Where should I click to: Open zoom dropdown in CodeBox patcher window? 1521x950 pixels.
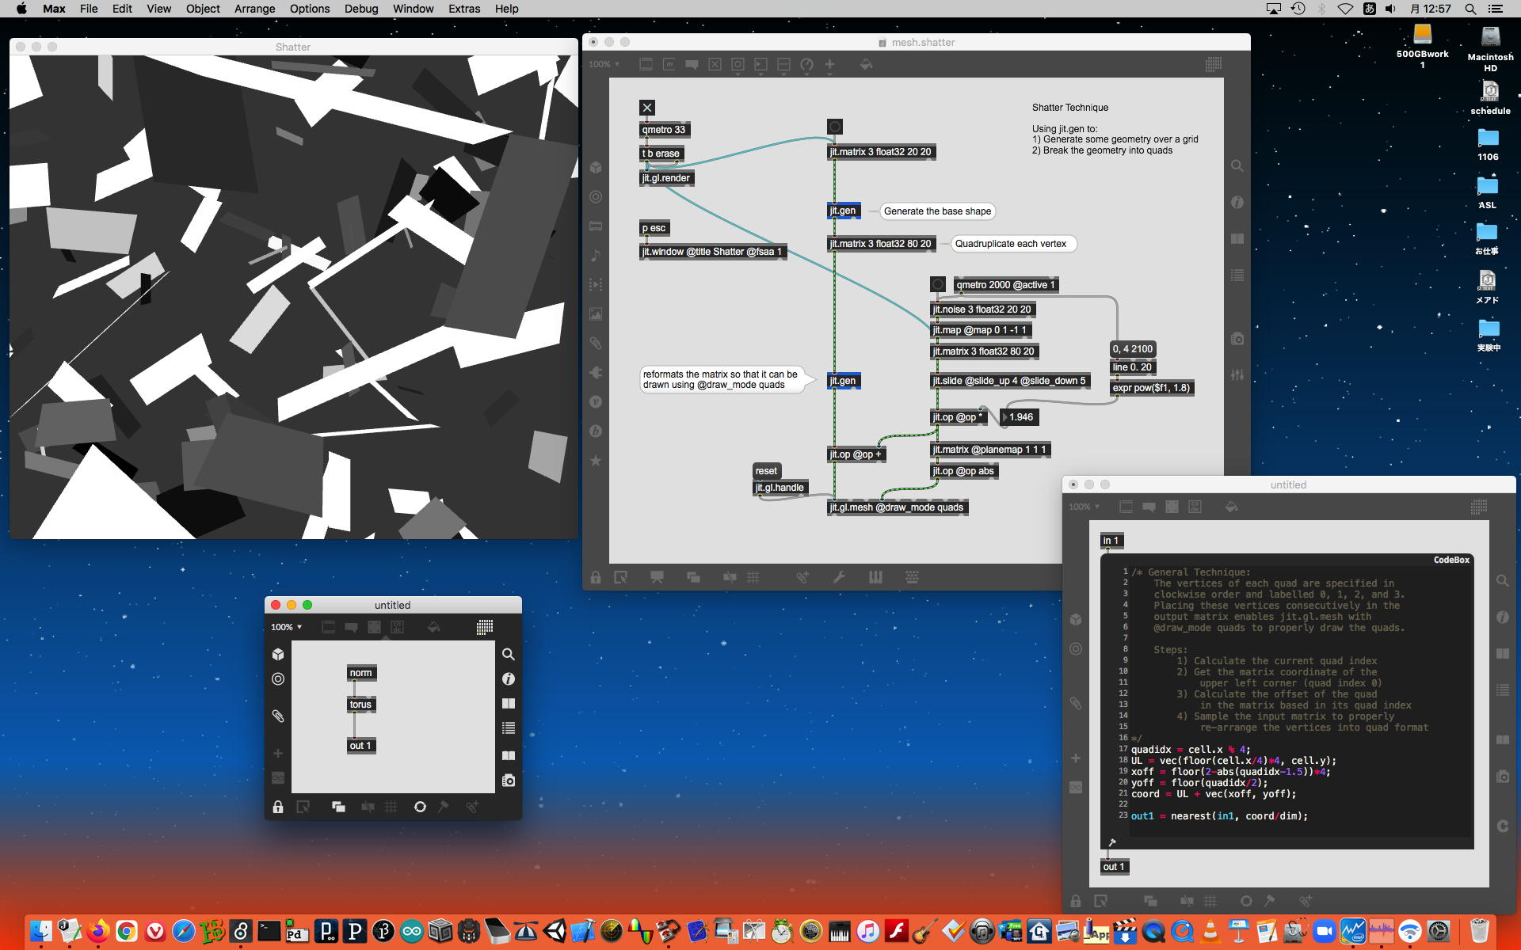click(x=1084, y=507)
